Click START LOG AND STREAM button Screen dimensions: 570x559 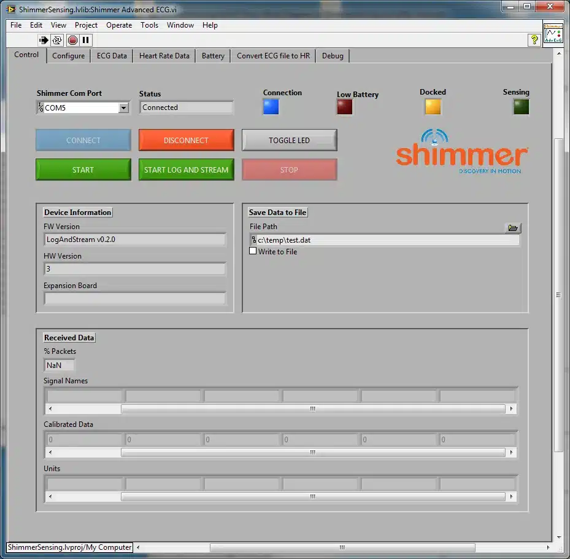click(x=186, y=170)
